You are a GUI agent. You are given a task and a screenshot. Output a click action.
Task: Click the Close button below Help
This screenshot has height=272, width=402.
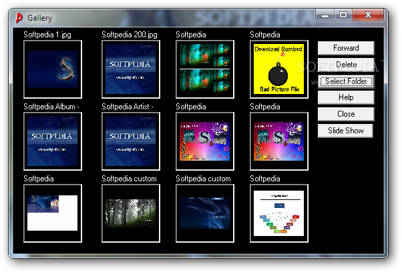pyautogui.click(x=346, y=114)
